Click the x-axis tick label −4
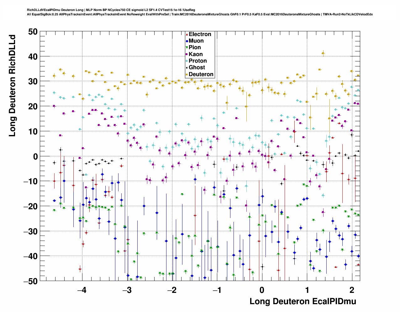This screenshot has width=400, height=312. click(x=82, y=290)
